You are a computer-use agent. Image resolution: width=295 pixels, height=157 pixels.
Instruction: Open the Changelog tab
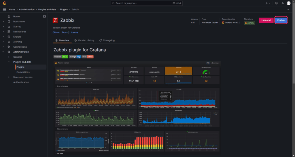point(107,40)
